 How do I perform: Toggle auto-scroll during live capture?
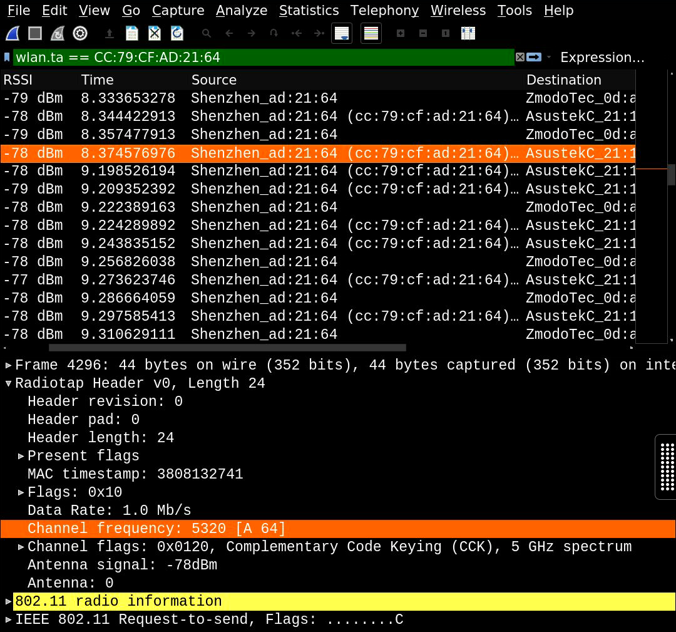coord(341,33)
